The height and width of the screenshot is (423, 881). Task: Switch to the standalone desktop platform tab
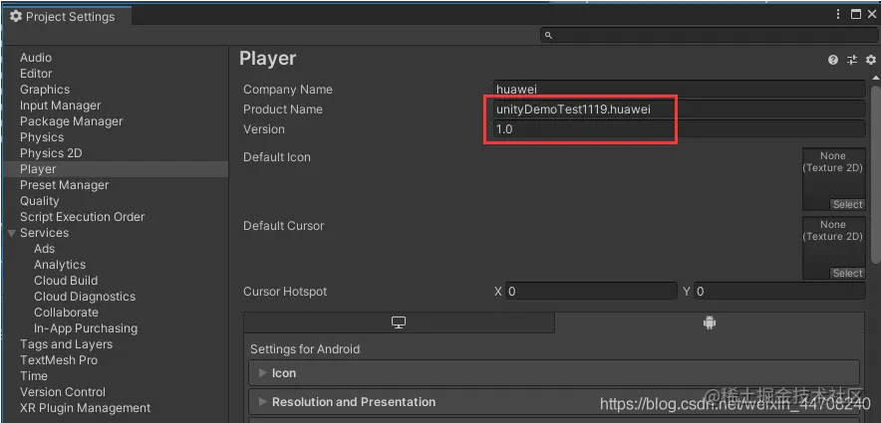pyautogui.click(x=399, y=322)
